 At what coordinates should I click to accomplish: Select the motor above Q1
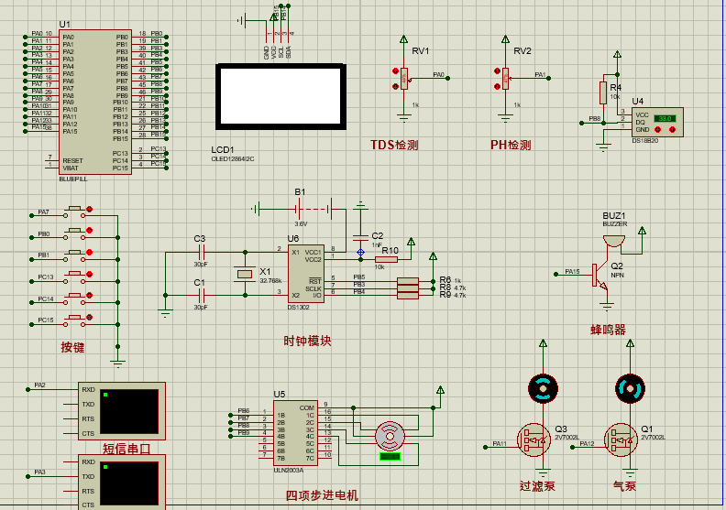click(630, 388)
